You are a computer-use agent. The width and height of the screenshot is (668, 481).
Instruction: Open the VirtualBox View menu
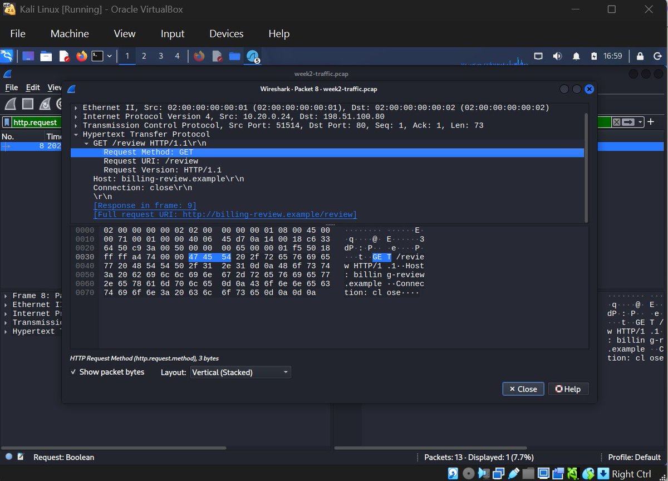(x=125, y=34)
